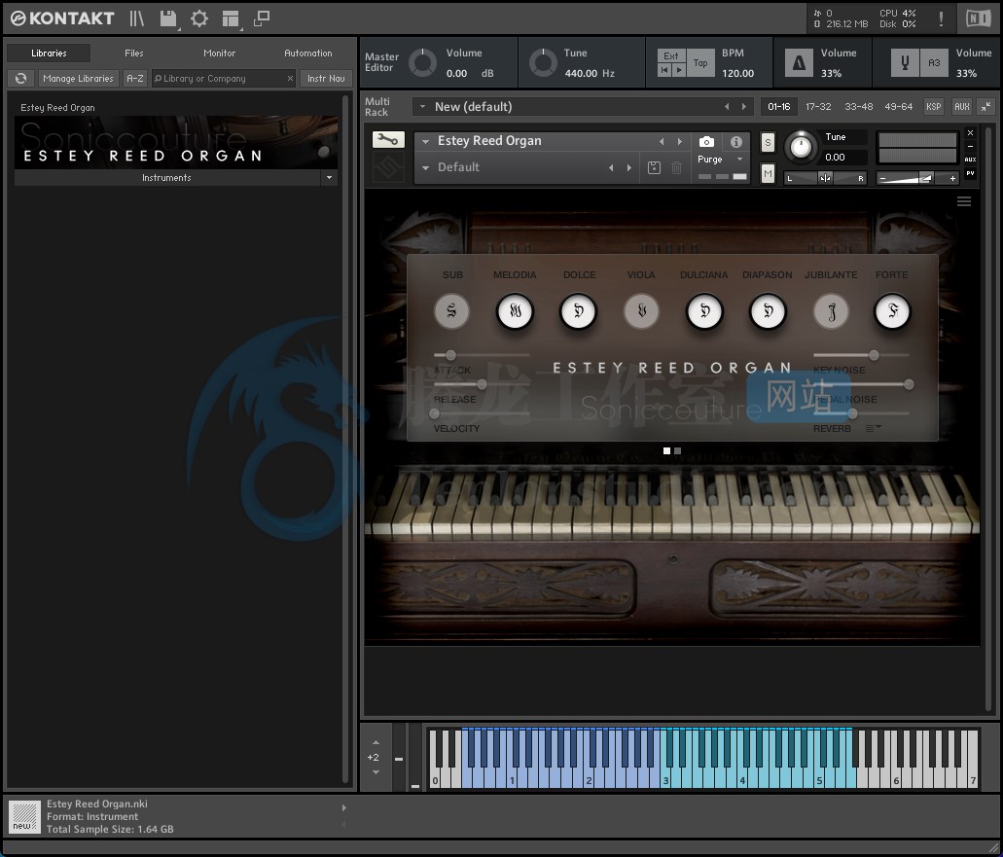Toggle the Instr Nav button
The height and width of the screenshot is (857, 1003).
tap(326, 78)
